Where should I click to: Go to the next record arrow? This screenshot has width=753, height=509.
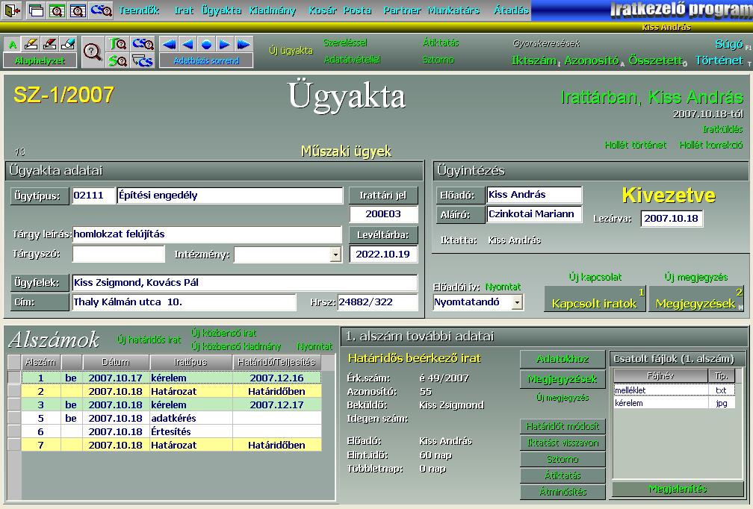tap(225, 45)
